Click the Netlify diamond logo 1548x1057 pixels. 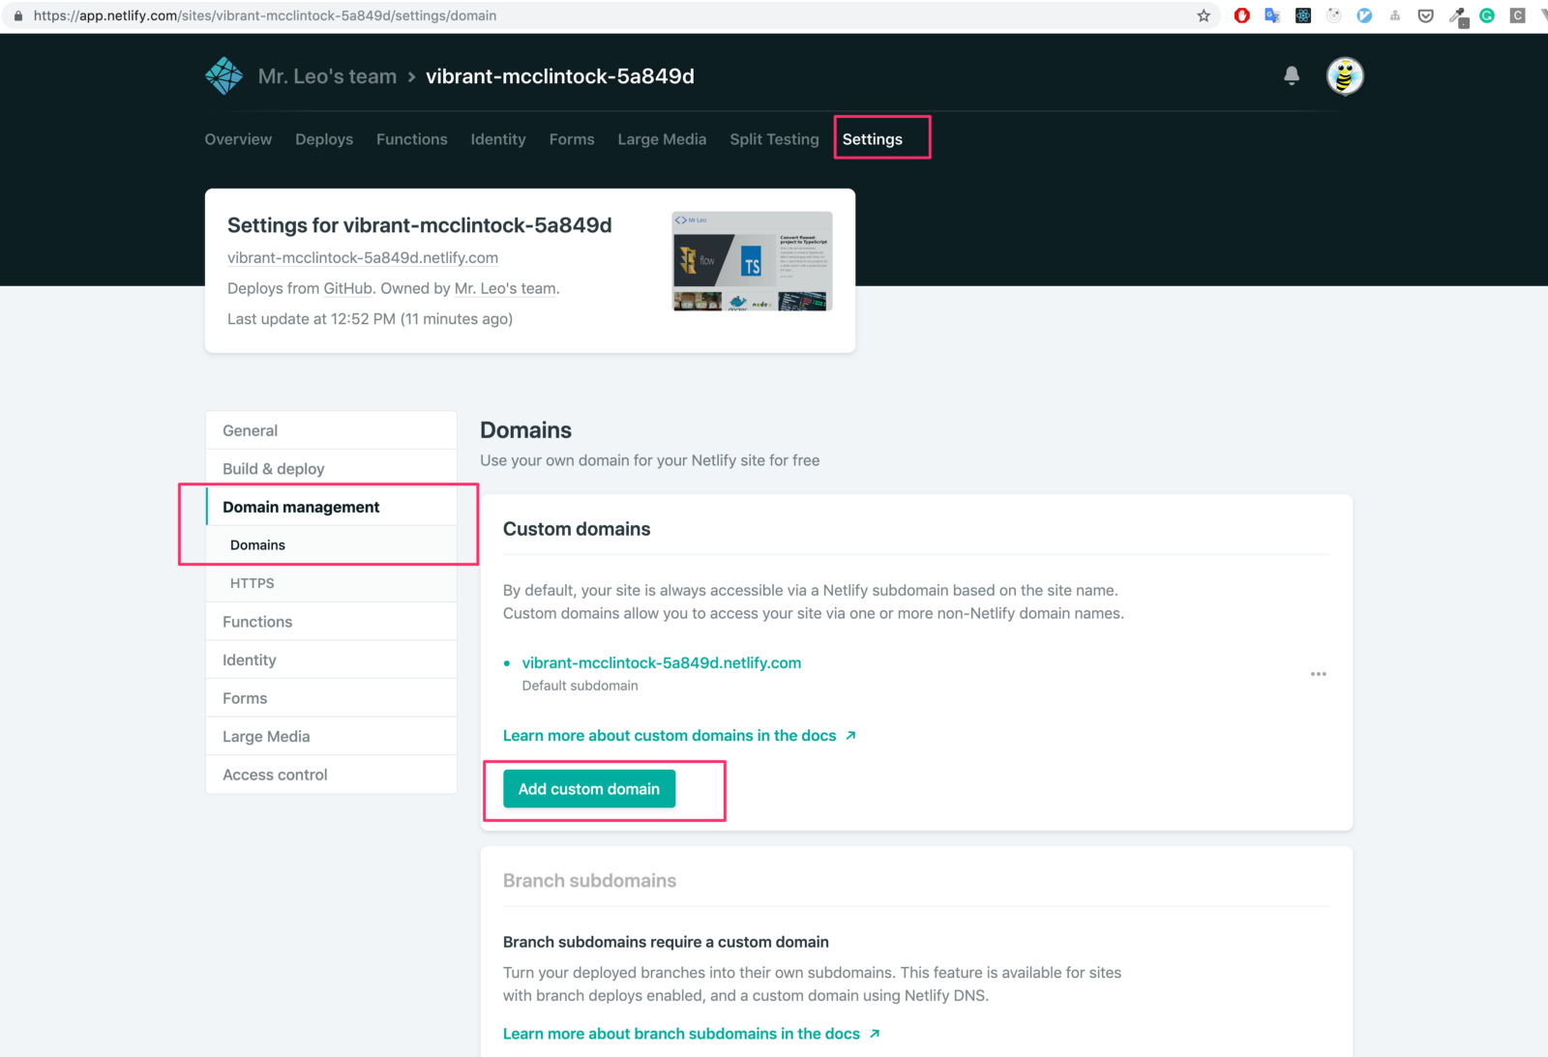224,75
